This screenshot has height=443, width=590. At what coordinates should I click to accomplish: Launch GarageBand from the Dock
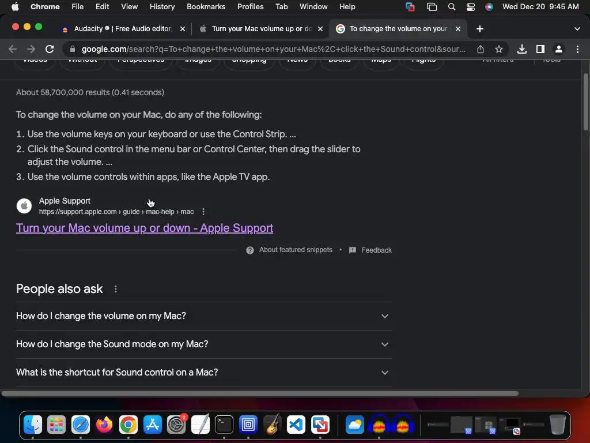272,425
